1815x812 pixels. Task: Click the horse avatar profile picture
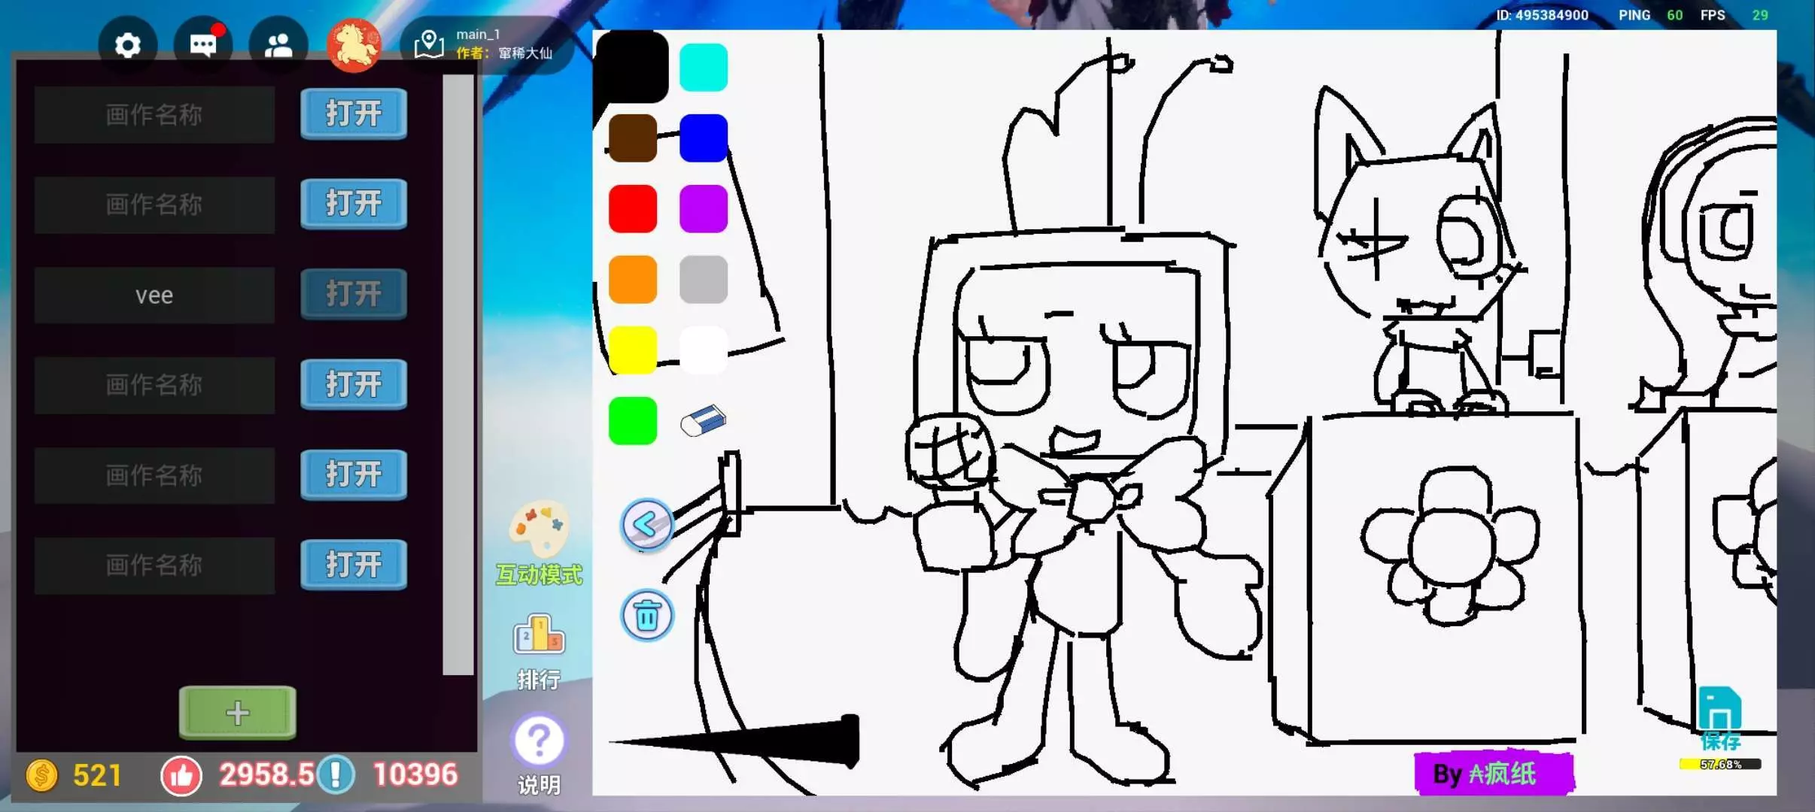pyautogui.click(x=354, y=46)
